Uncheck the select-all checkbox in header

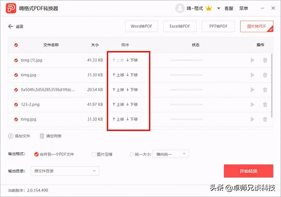pyautogui.click(x=16, y=45)
